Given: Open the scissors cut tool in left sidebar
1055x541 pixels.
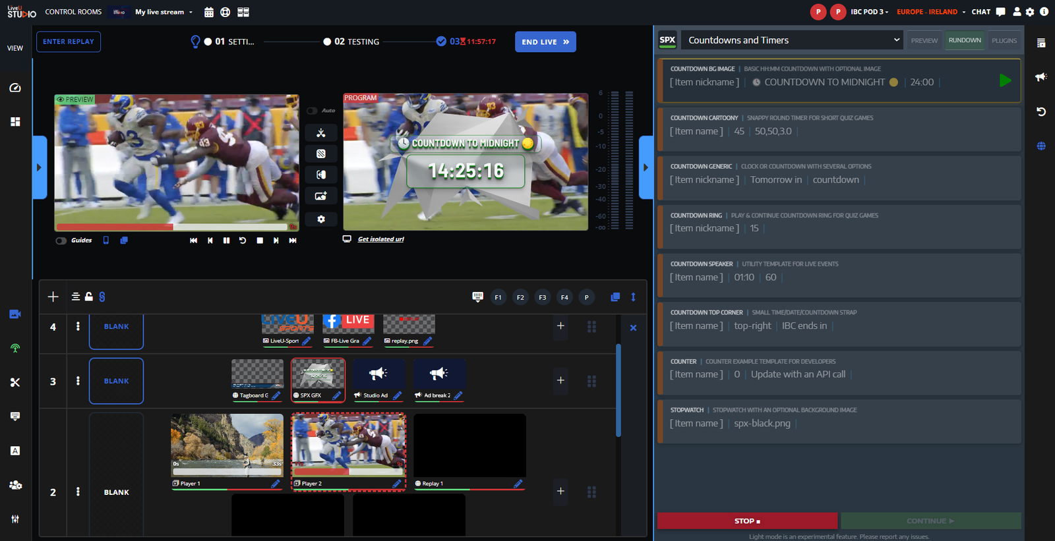Looking at the screenshot, I should (x=15, y=382).
